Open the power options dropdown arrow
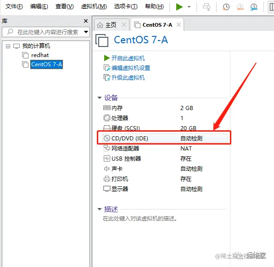The height and width of the screenshot is (267, 274). pos(189,7)
